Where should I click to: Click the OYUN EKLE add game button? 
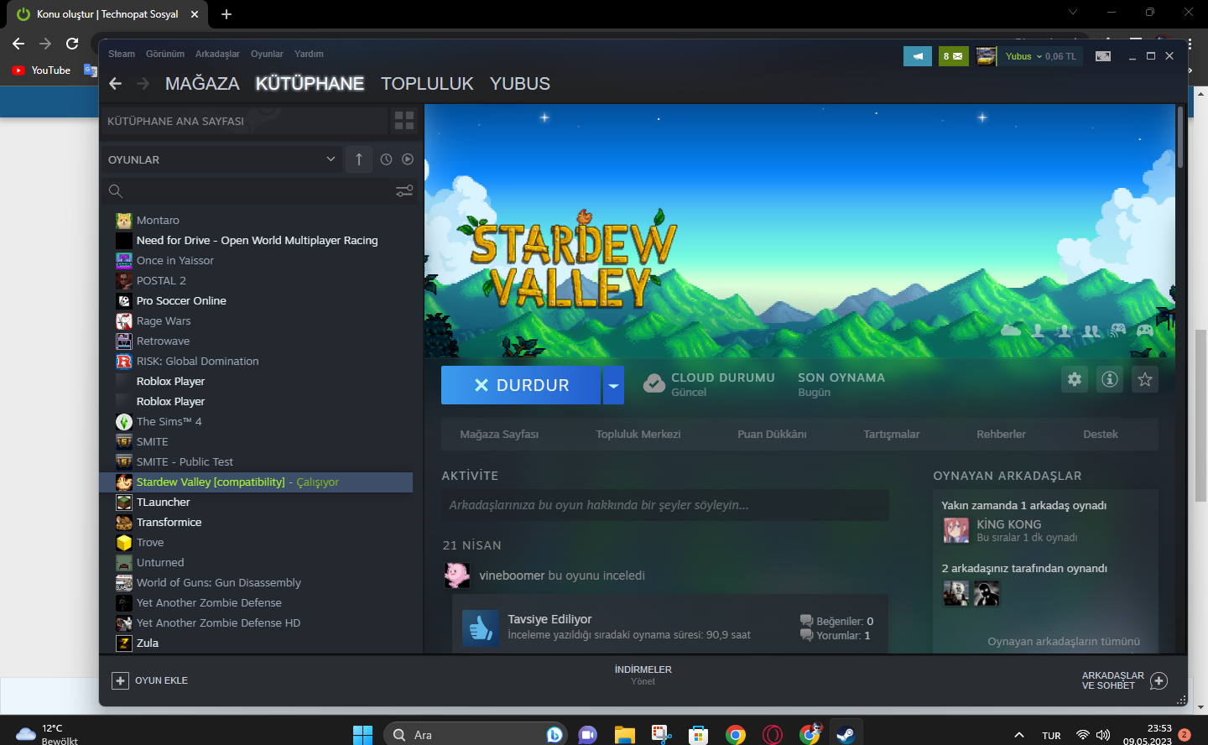pos(150,680)
